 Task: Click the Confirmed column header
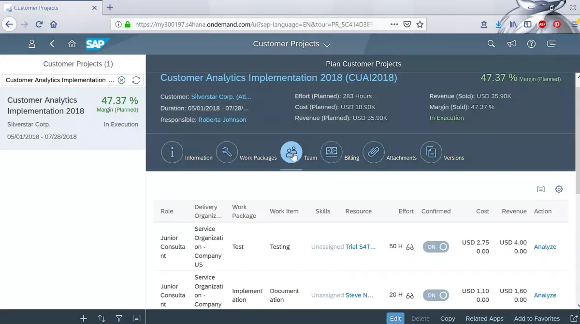[436, 211]
